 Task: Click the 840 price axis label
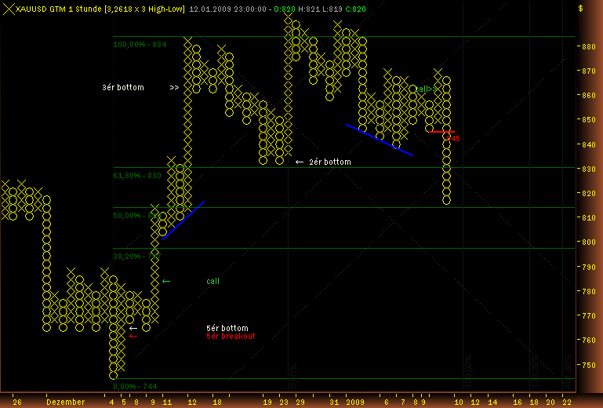click(587, 144)
